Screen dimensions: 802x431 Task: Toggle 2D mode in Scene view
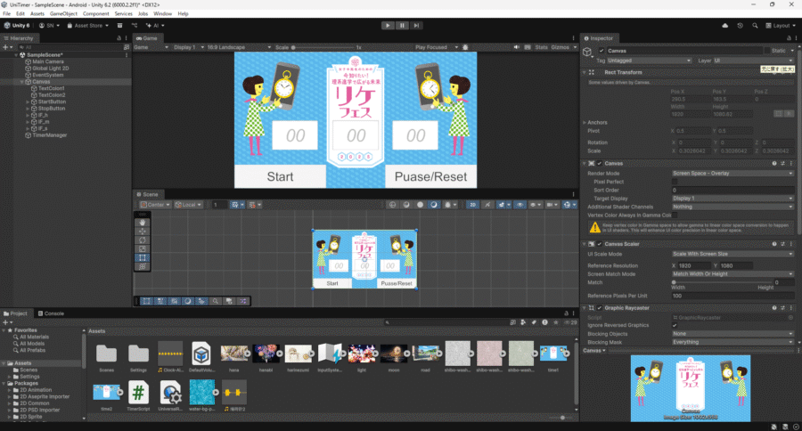click(474, 205)
